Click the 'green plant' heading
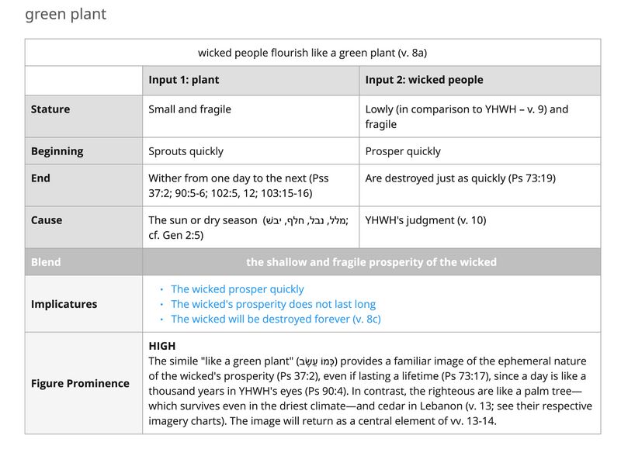The image size is (621, 456). 66,15
